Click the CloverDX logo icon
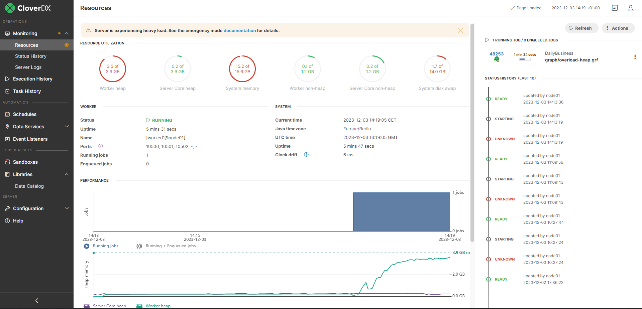The width and height of the screenshot is (642, 309). [x=10, y=8]
